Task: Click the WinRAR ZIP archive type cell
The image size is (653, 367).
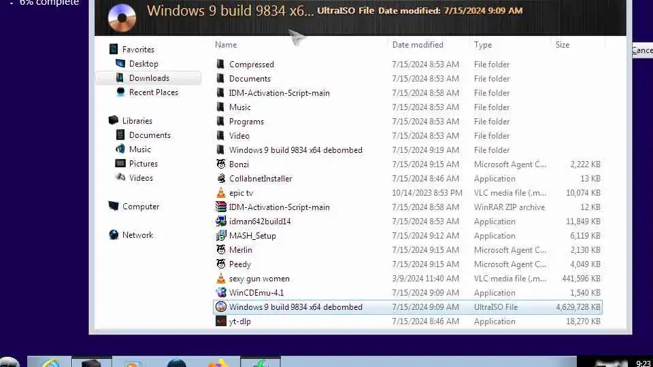Action: [x=509, y=207]
